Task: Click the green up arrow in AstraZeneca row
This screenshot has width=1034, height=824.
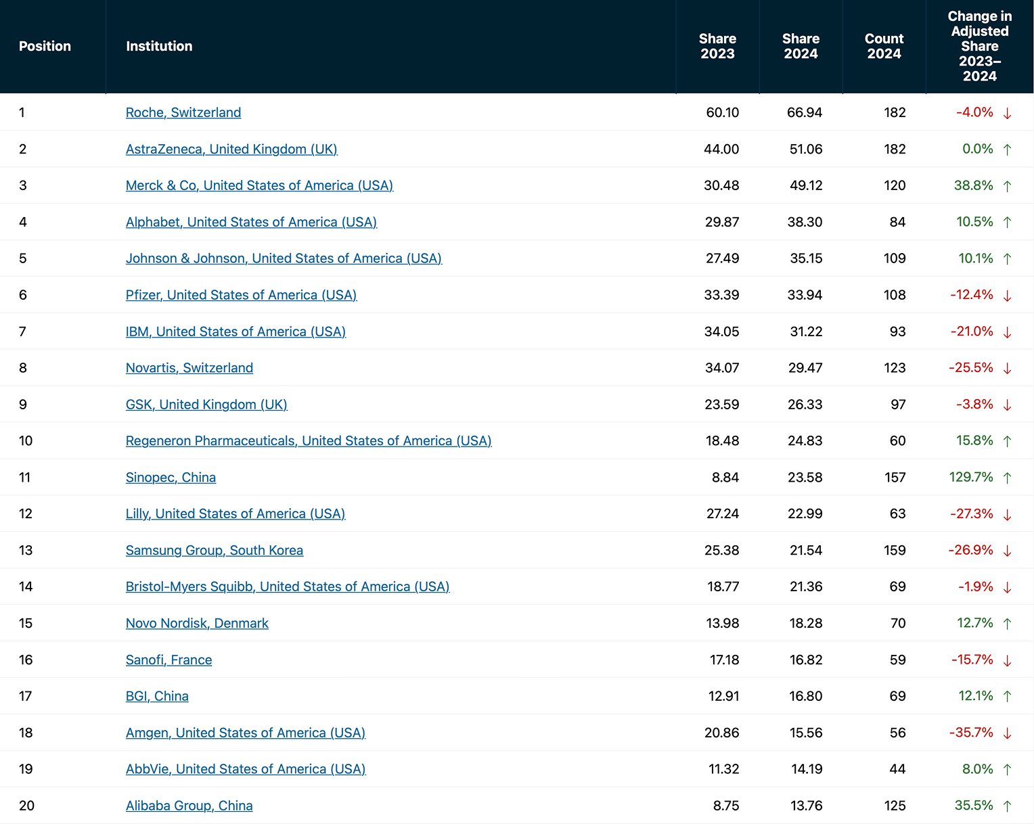Action: pyautogui.click(x=1007, y=150)
